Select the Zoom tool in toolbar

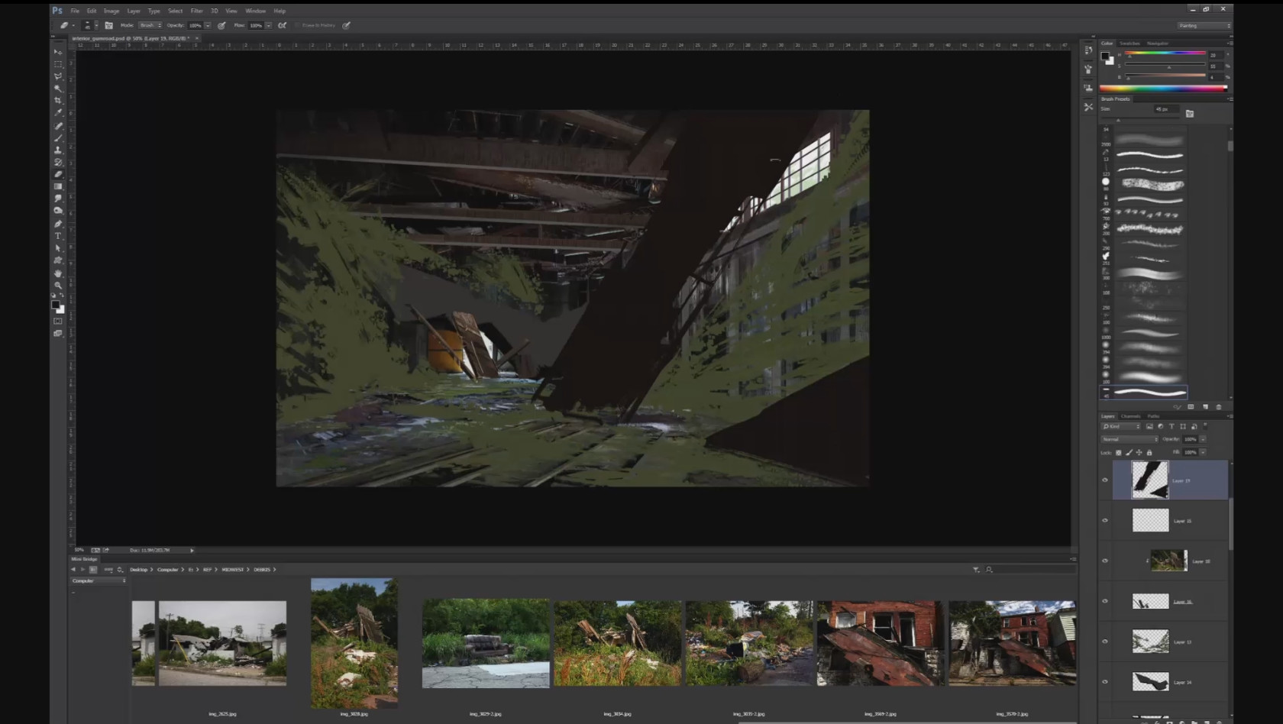(x=58, y=285)
